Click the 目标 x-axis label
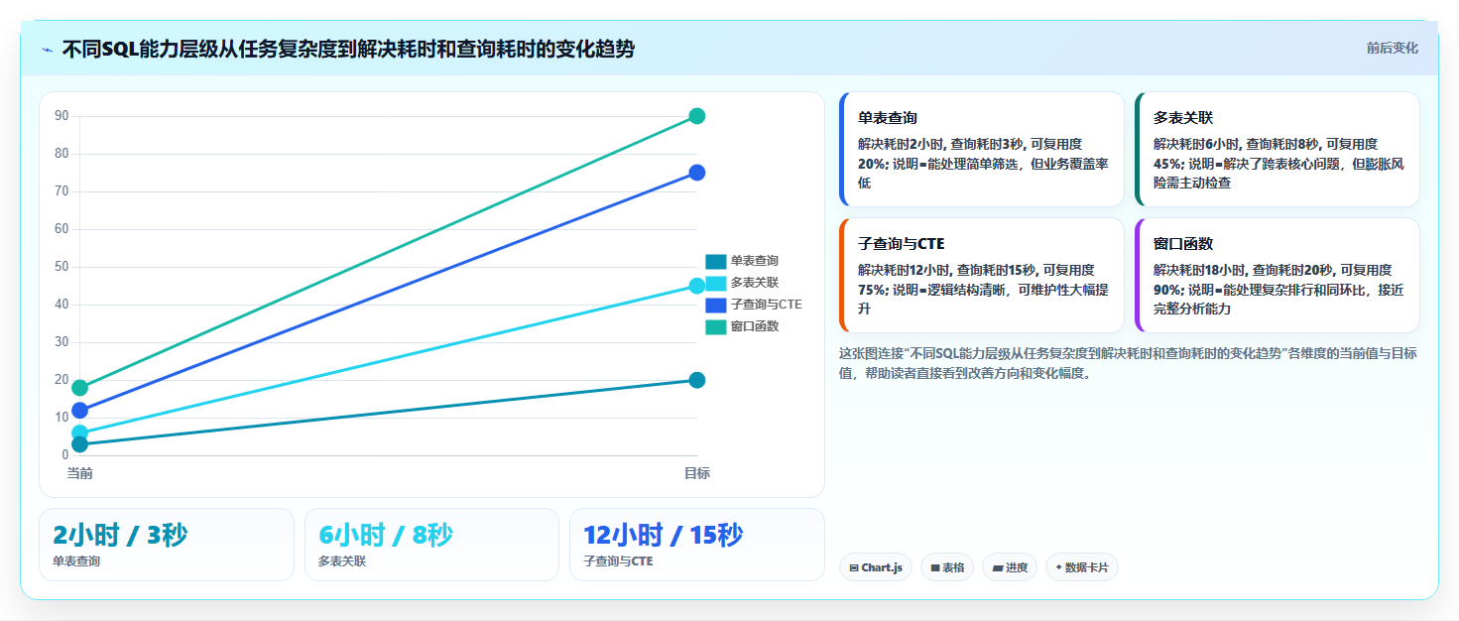The image size is (1459, 621). coord(697,473)
